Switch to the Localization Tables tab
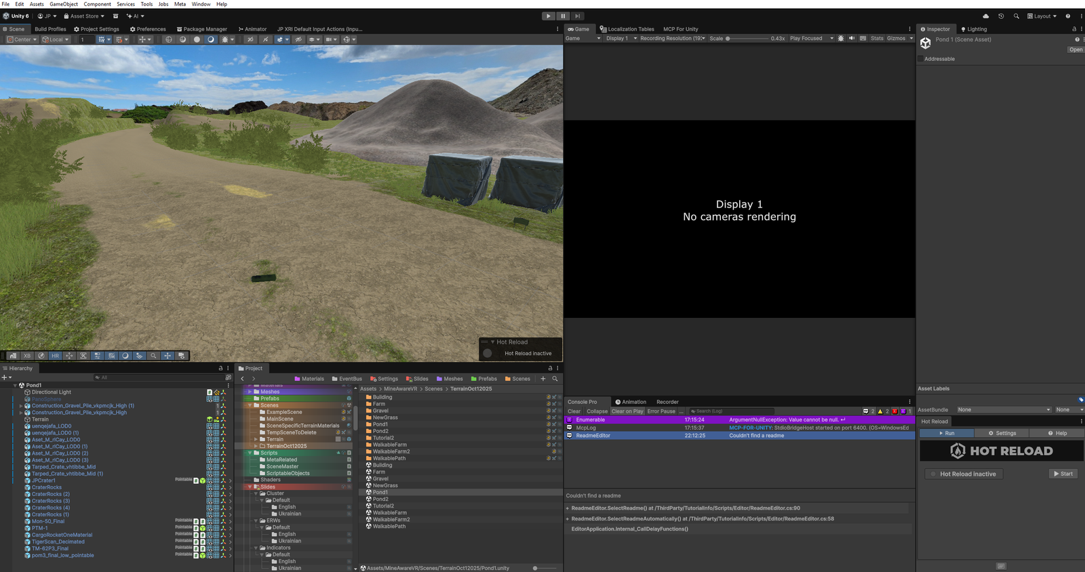 tap(627, 29)
